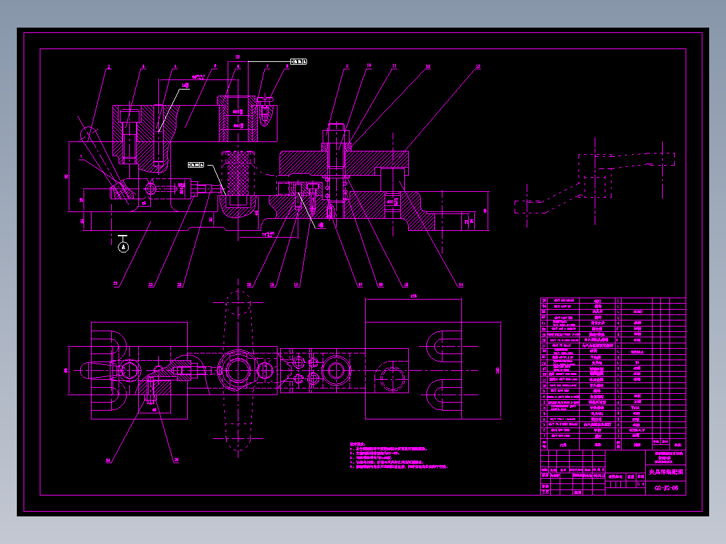Click part balloon number 14
The image size is (726, 544).
pyautogui.click(x=461, y=284)
